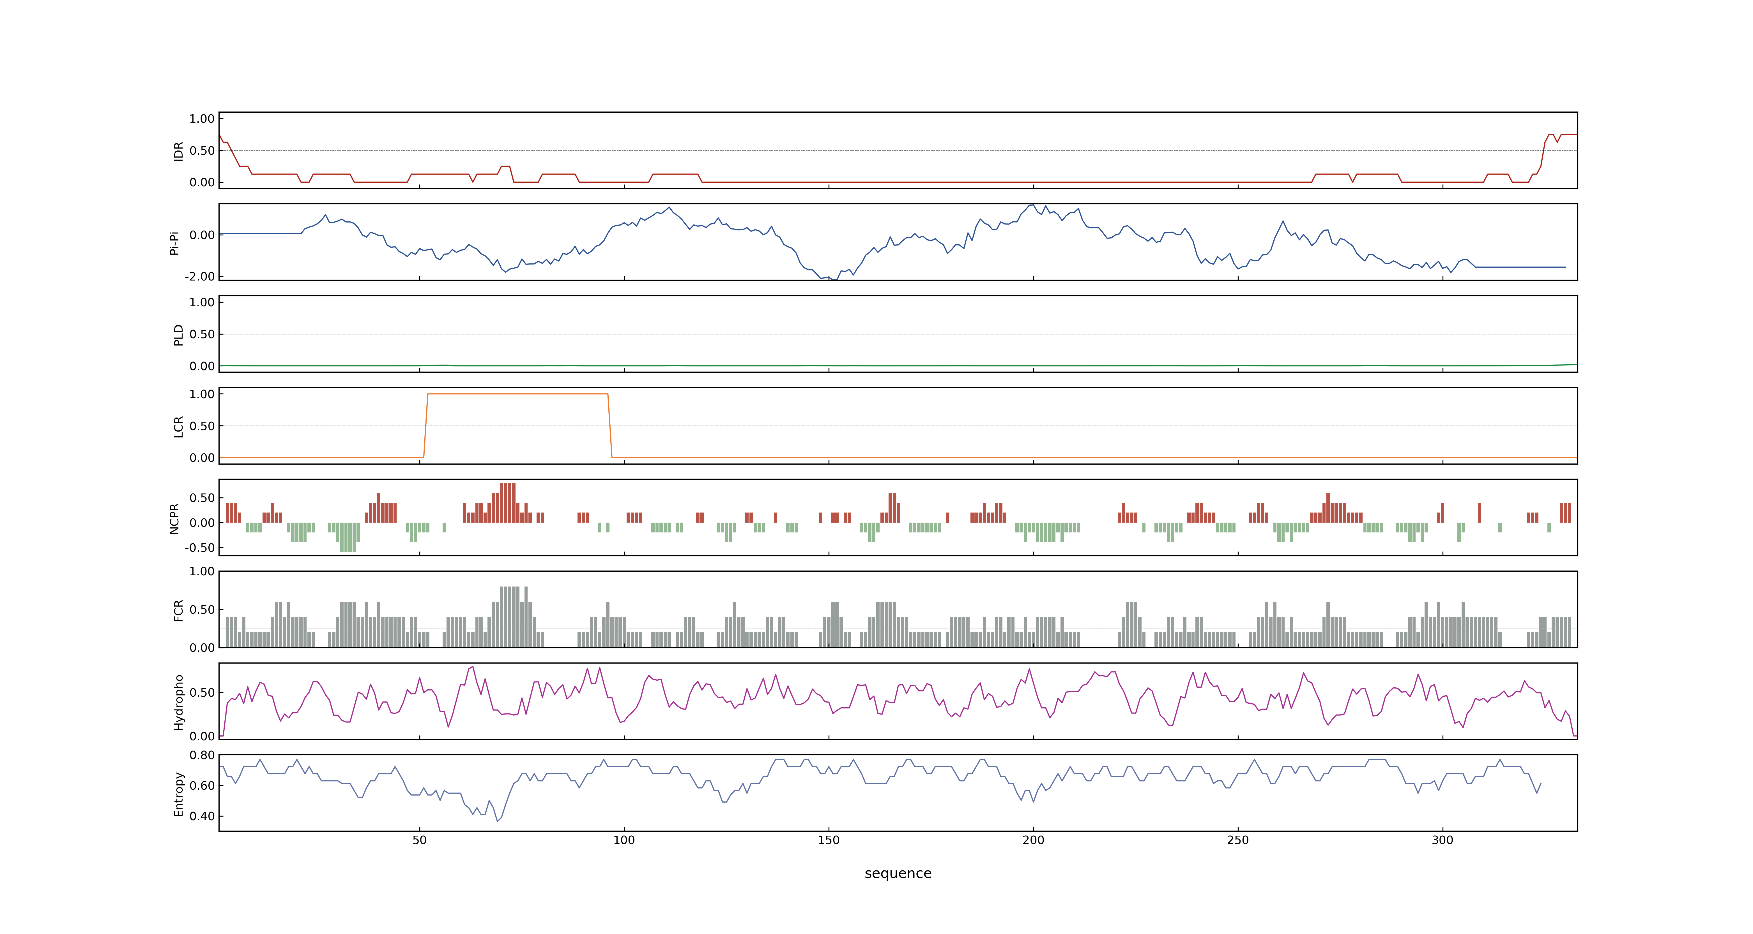Click the x-axis tick label 200

1033,840
